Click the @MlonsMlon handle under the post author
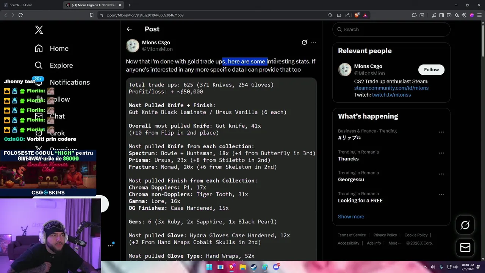Screen dimensions: 485x273 coord(157,49)
